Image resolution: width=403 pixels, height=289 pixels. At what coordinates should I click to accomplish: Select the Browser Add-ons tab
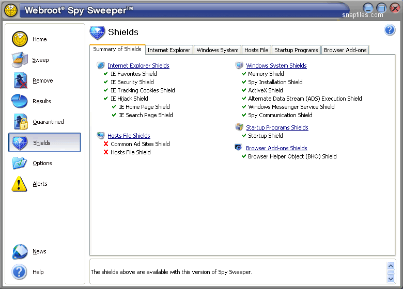tap(345, 50)
